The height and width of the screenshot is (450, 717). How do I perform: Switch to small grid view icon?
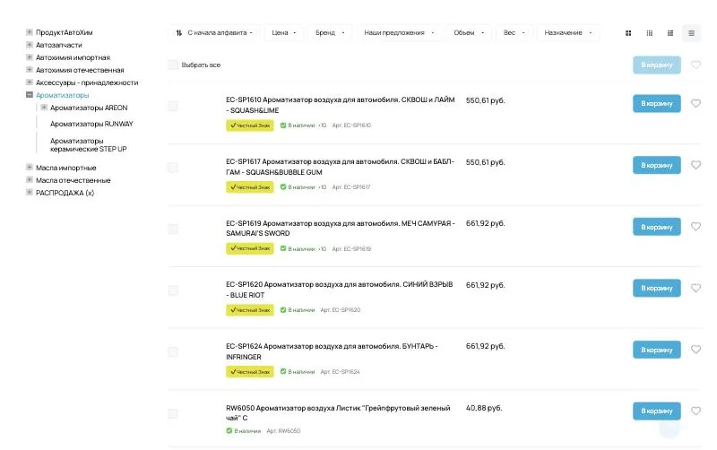649,33
